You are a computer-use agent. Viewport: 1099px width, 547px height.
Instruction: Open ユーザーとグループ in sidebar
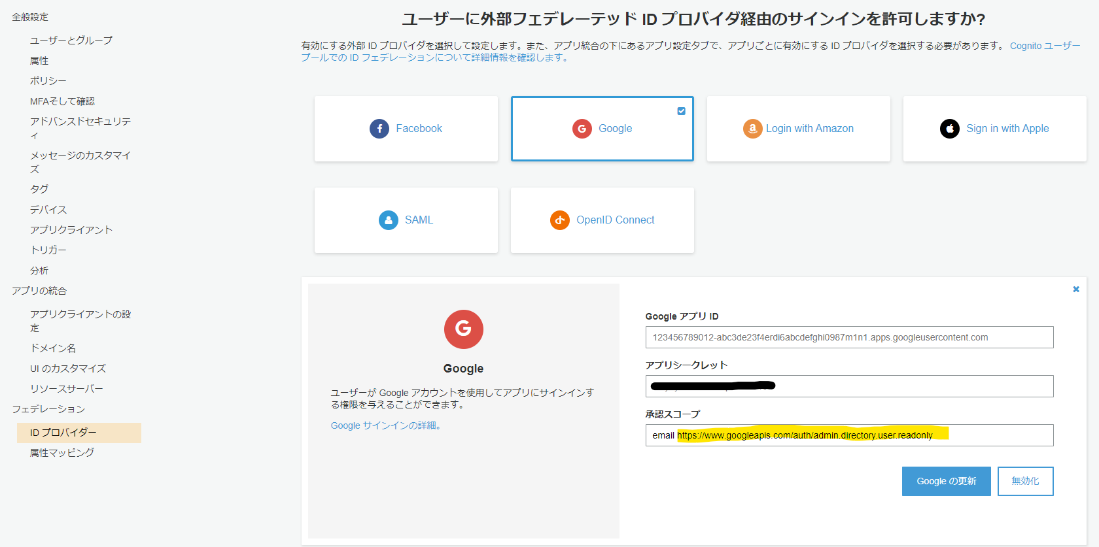click(x=71, y=41)
